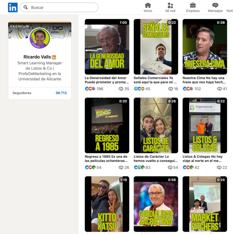233x234 pixels.
Task: Click the LinkedIn logo icon
Action: tap(13, 7)
